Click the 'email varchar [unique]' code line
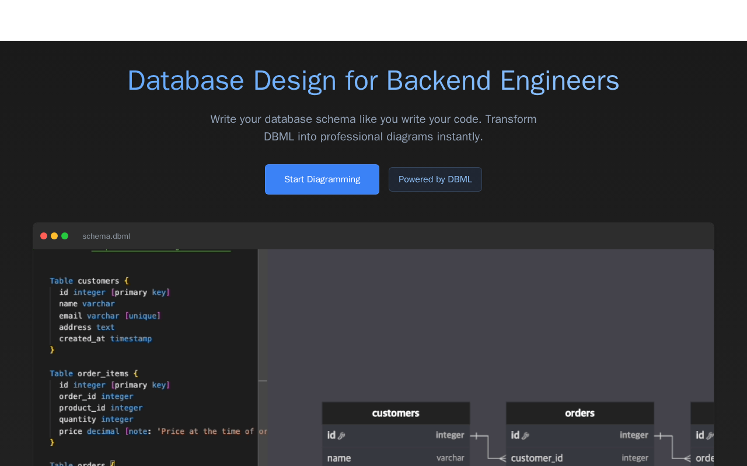 click(109, 316)
